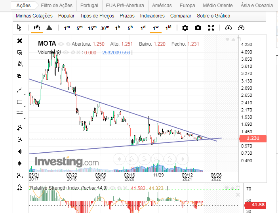
Task: Move main chart pane down arrow
Action: point(227,40)
